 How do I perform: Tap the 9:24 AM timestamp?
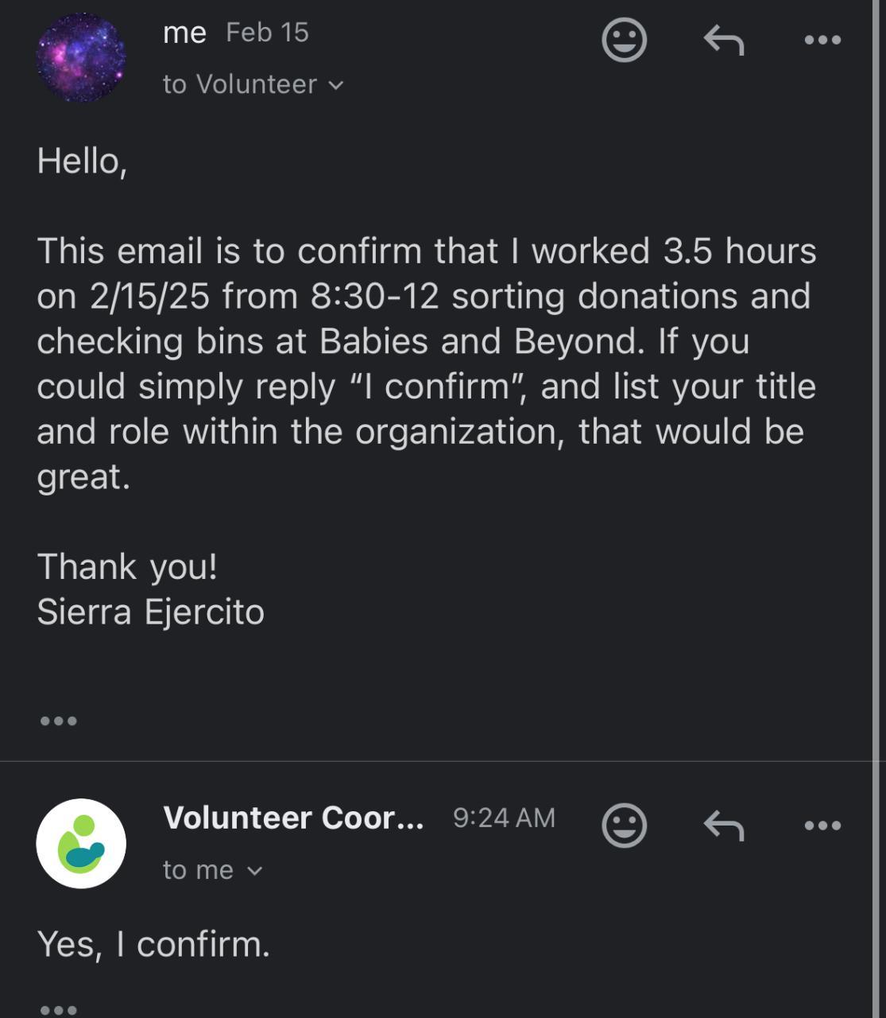pyautogui.click(x=504, y=818)
